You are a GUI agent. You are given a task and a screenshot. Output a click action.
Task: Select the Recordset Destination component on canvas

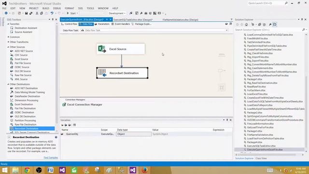122,73
